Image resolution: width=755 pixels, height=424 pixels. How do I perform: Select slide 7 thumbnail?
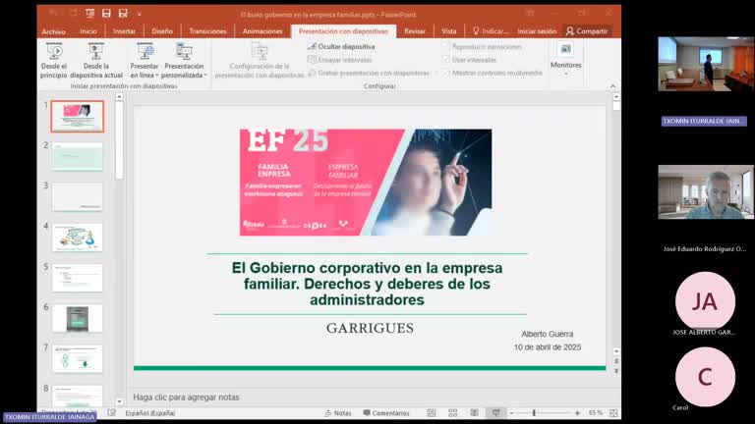tap(77, 358)
